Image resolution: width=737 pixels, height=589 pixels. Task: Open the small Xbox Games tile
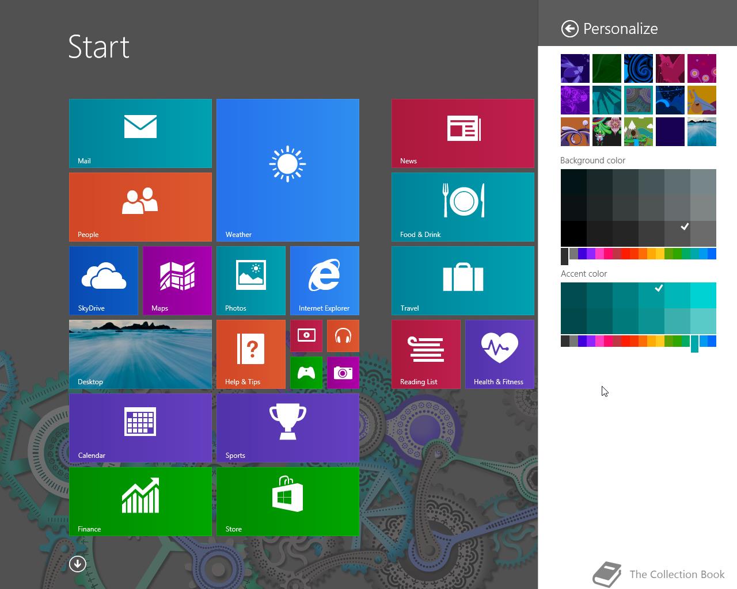pyautogui.click(x=306, y=373)
